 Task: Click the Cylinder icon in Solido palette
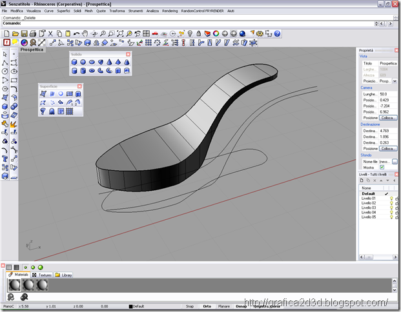point(74,71)
